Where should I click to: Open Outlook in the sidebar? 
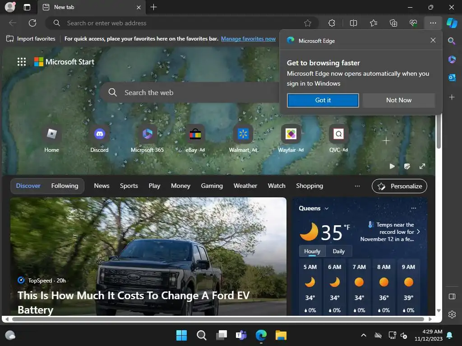[452, 77]
